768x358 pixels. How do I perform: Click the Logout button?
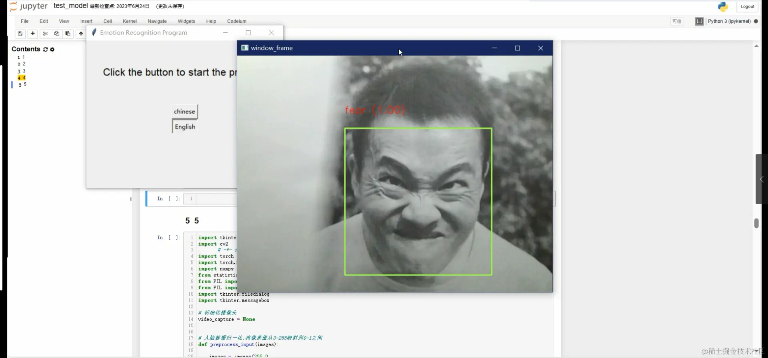(x=747, y=6)
